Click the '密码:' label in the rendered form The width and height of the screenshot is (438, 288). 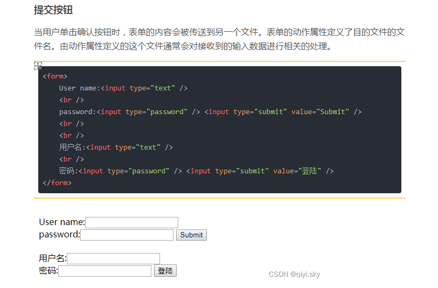(48, 271)
